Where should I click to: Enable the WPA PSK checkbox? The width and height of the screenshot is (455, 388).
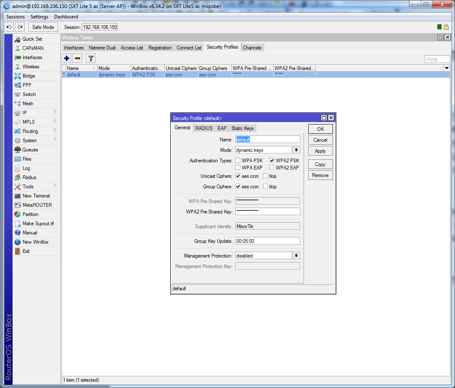pos(238,161)
